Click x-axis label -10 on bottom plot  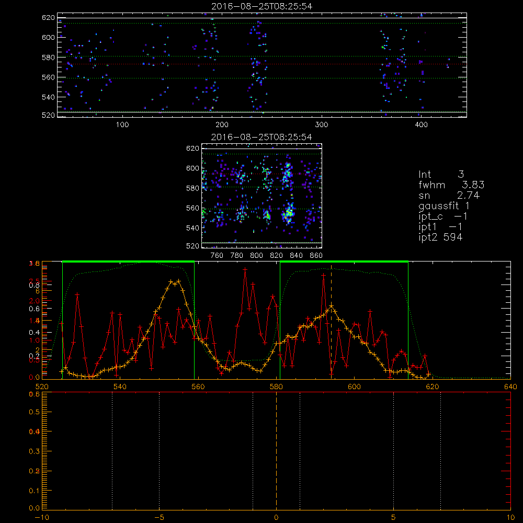42,518
